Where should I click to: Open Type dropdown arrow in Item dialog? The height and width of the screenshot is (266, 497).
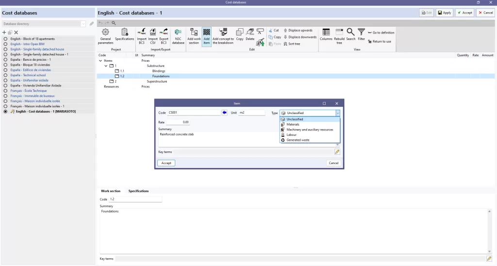(338, 113)
